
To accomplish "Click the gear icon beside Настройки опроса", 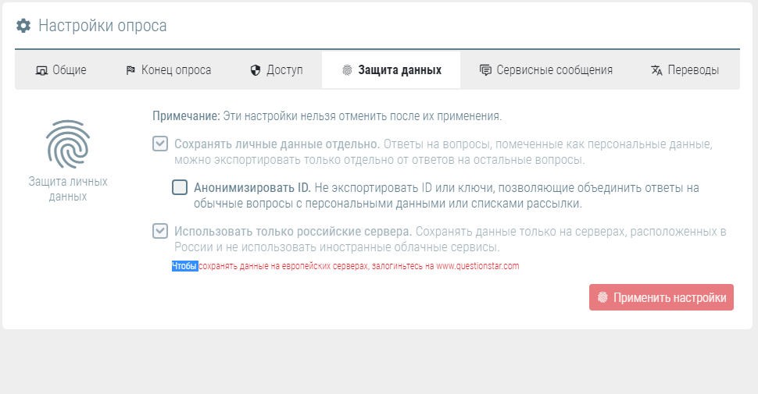I will 23,26.
